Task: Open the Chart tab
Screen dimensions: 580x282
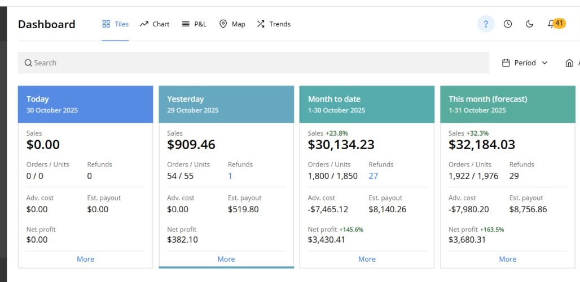Action: coord(155,24)
